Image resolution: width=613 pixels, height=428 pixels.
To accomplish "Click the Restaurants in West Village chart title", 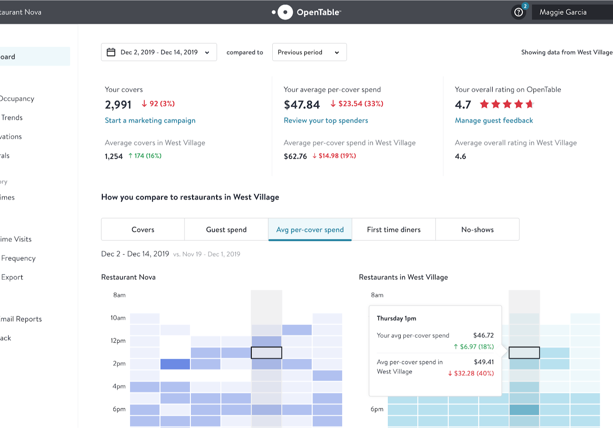I will 403,277.
